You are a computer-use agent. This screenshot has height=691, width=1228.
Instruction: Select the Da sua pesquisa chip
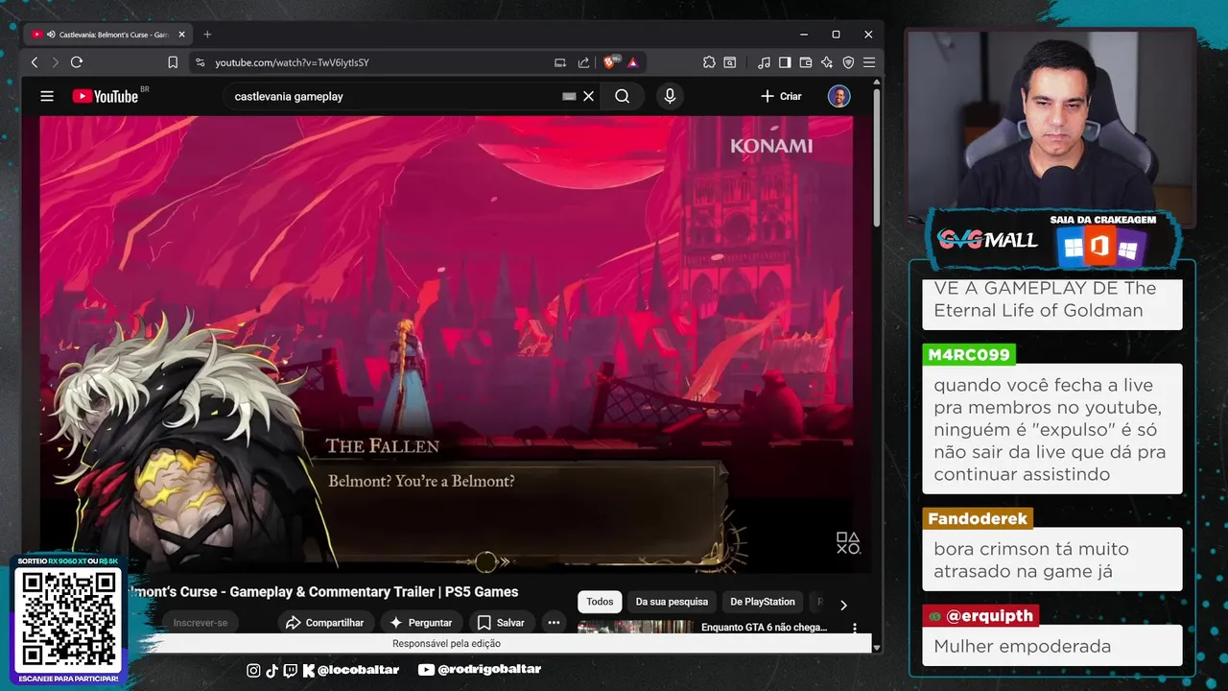(672, 602)
